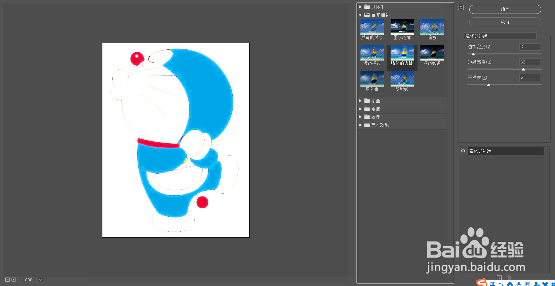Image resolution: width=555 pixels, height=286 pixels.
Task: Collapse the filter gallery thumbnails panel
Action: [x=461, y=7]
